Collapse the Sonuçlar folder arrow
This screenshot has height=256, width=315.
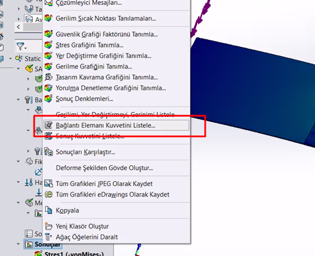(18, 244)
